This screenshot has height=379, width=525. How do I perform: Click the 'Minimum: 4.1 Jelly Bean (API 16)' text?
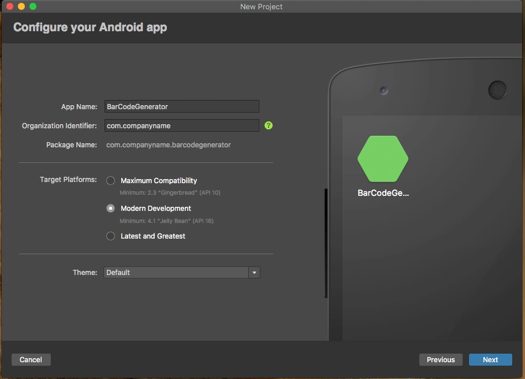(166, 221)
